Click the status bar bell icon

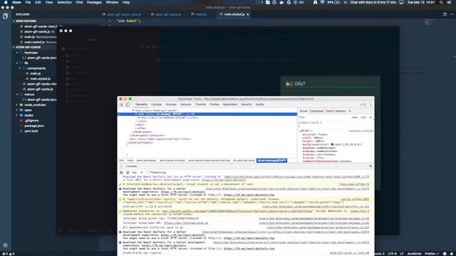(x=452, y=254)
